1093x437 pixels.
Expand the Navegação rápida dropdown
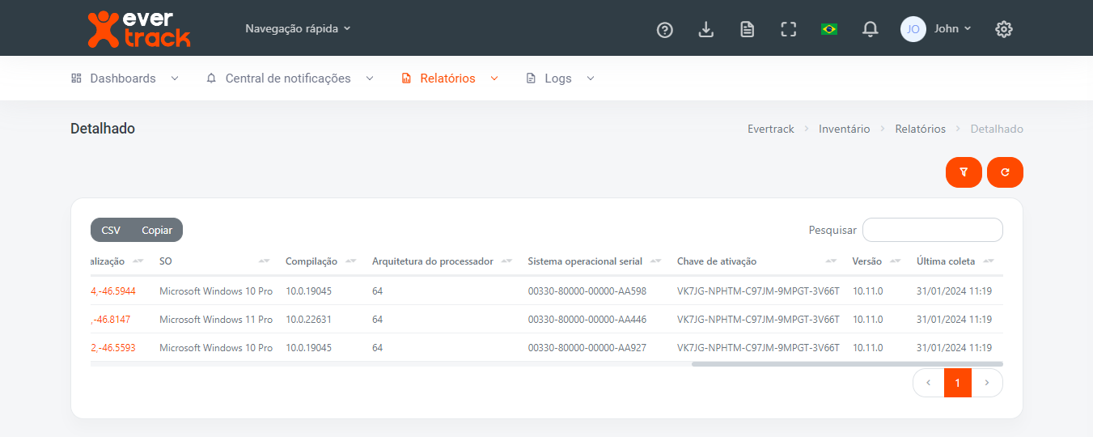point(298,28)
